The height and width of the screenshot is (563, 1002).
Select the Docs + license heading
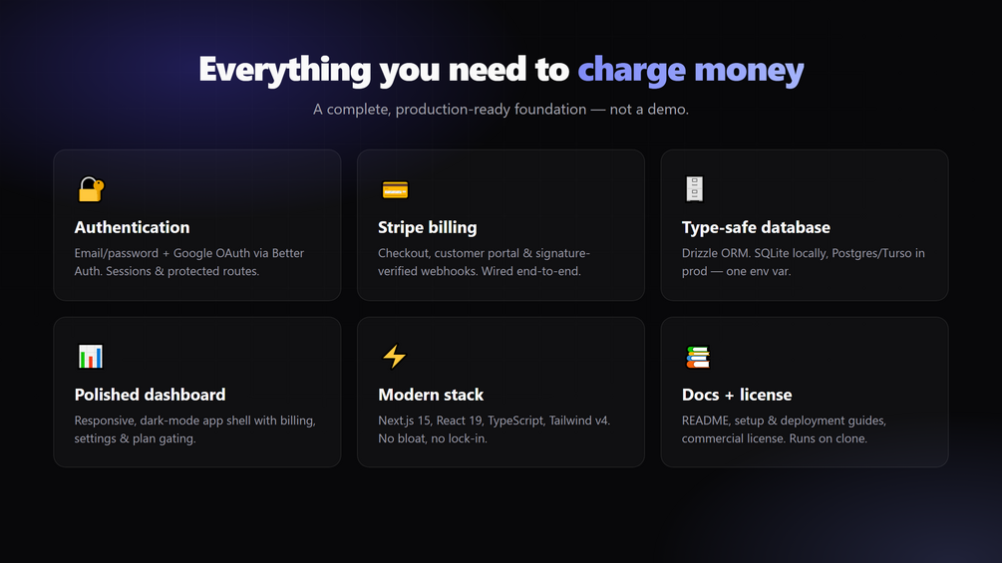(737, 395)
